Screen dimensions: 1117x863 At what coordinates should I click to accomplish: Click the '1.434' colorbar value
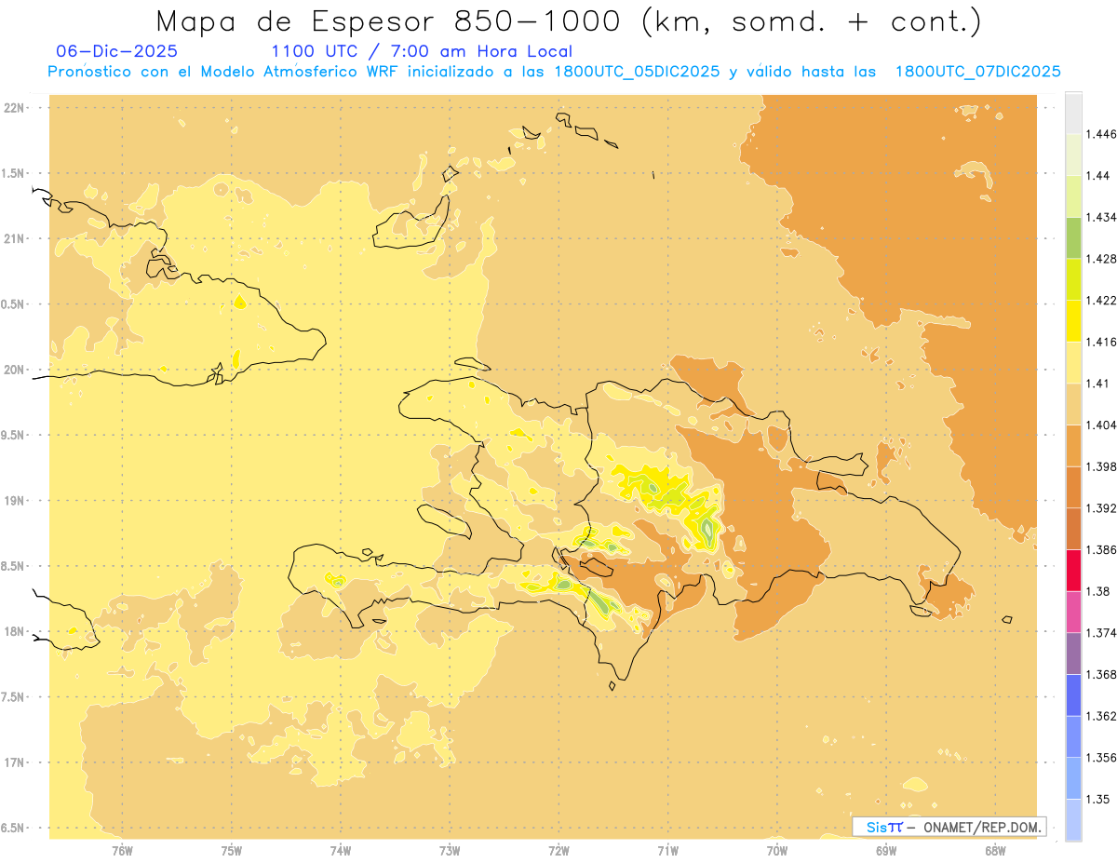(x=1103, y=217)
